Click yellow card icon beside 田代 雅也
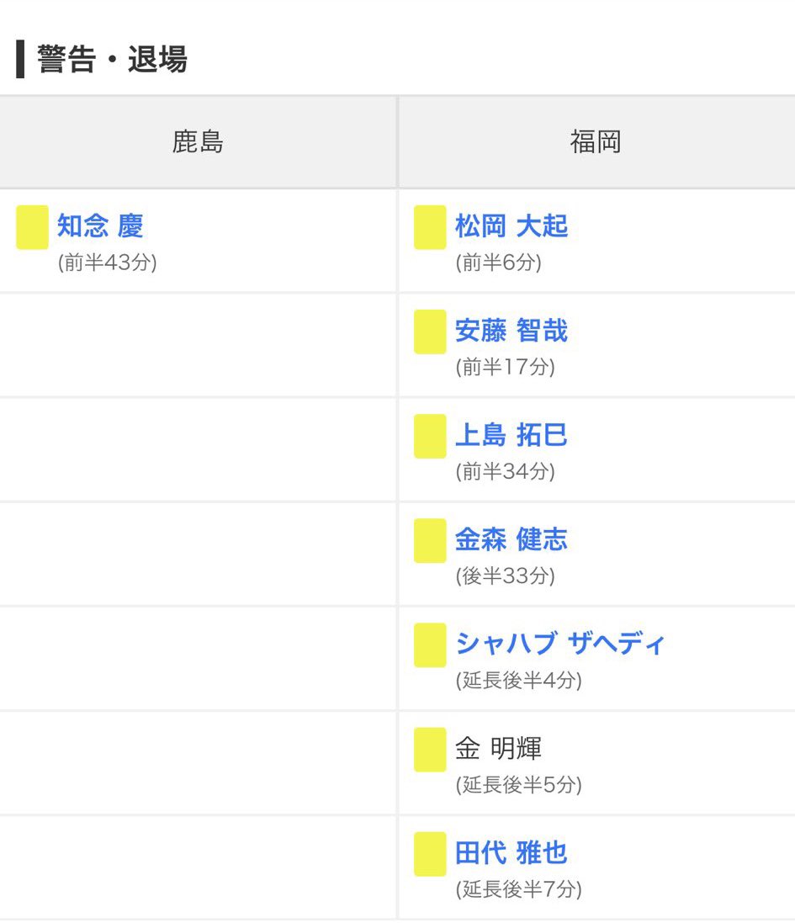 pyautogui.click(x=430, y=854)
